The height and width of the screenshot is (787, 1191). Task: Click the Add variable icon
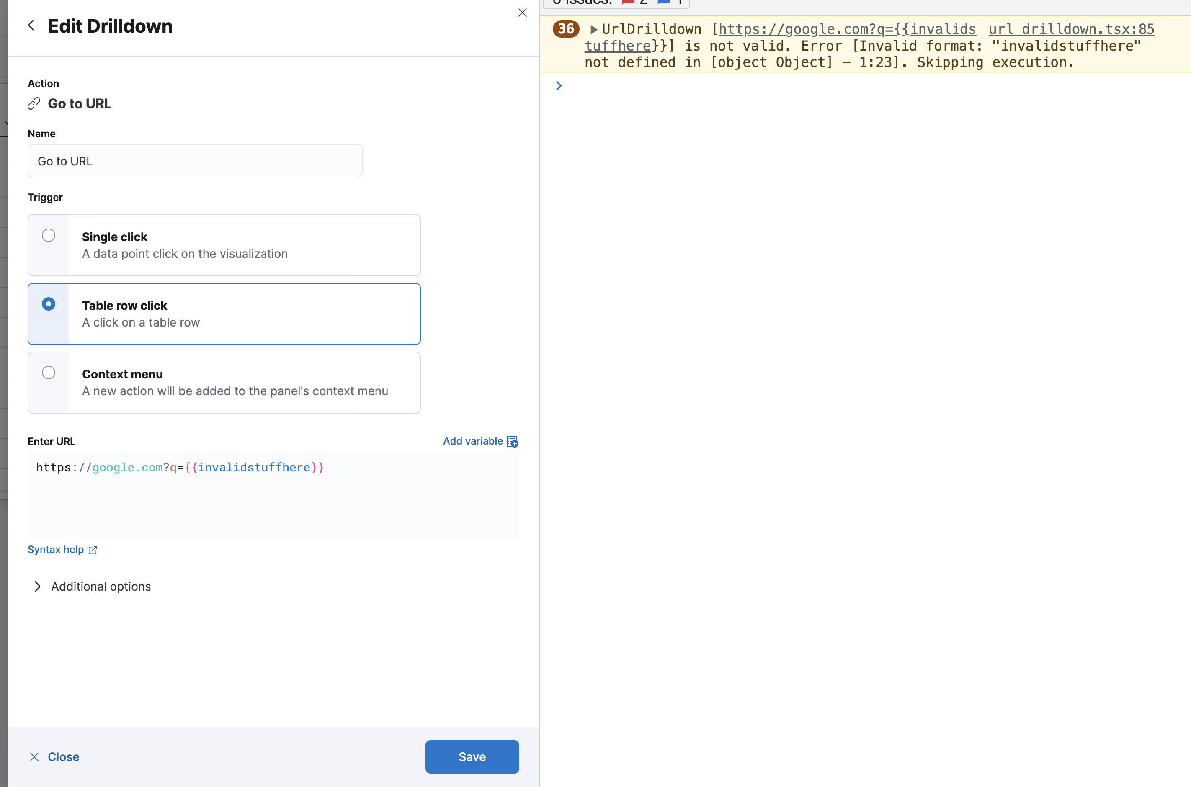(512, 441)
